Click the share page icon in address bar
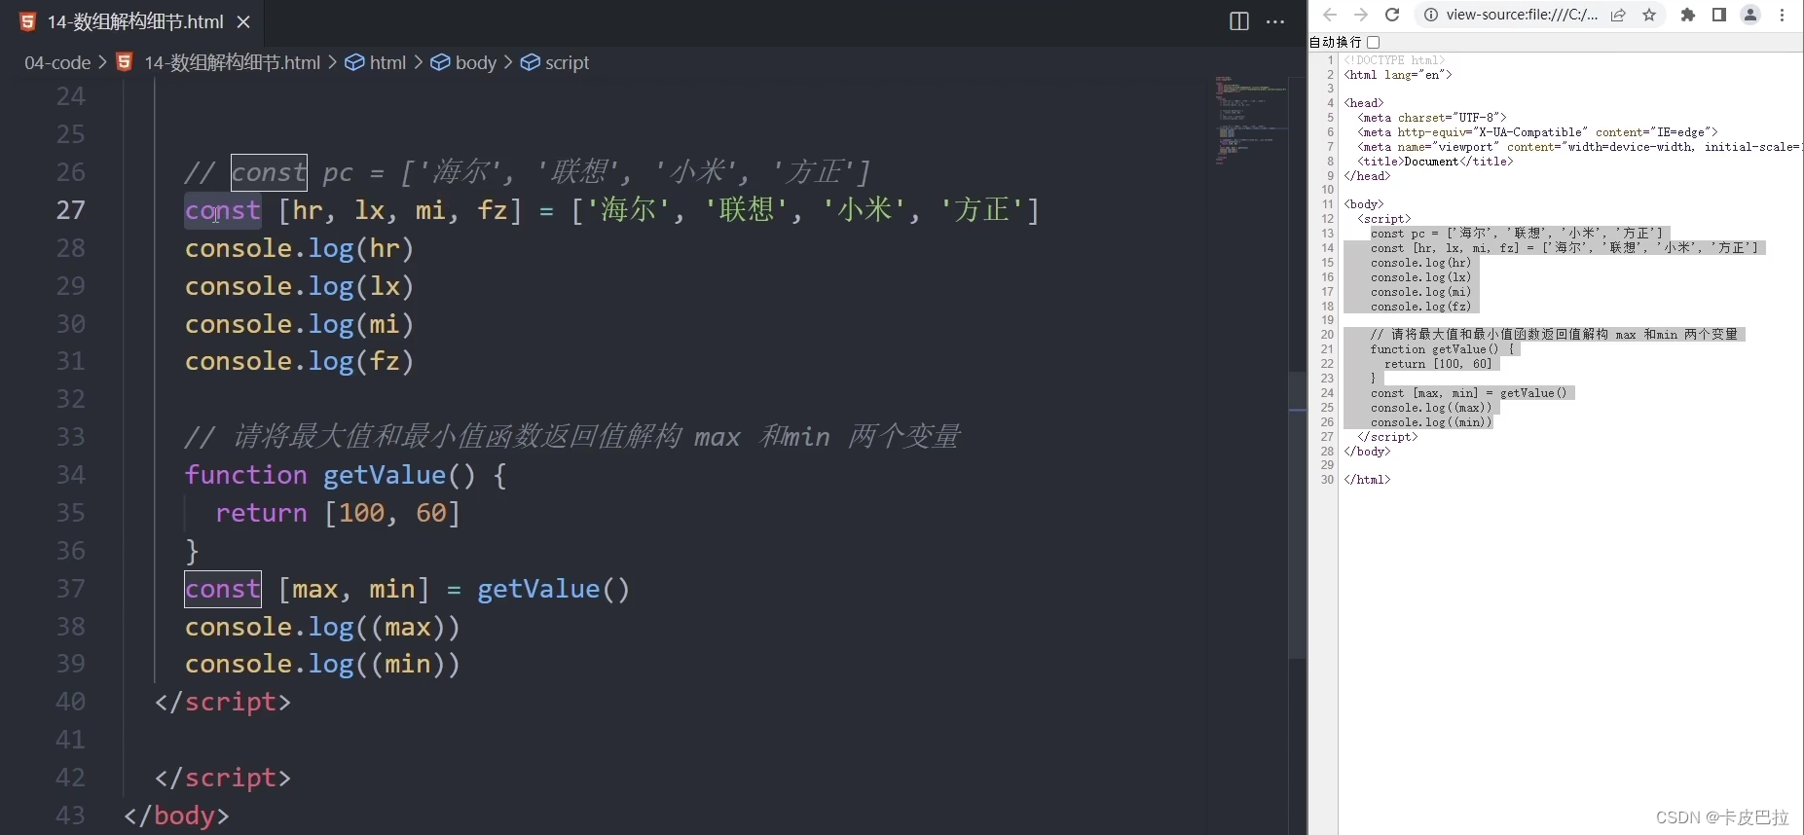 tap(1618, 15)
